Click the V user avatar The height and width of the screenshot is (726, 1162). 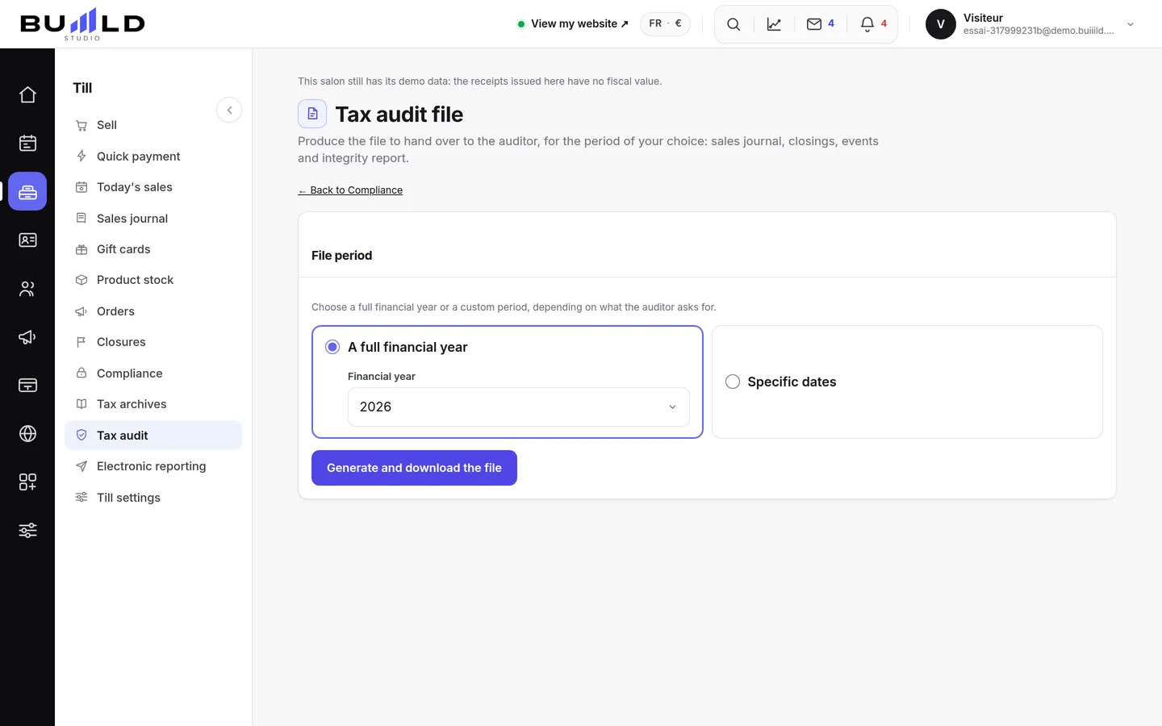pos(941,24)
